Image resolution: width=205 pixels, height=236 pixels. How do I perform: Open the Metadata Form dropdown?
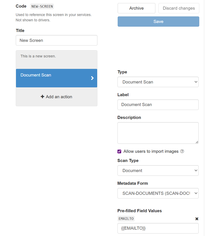158,193
